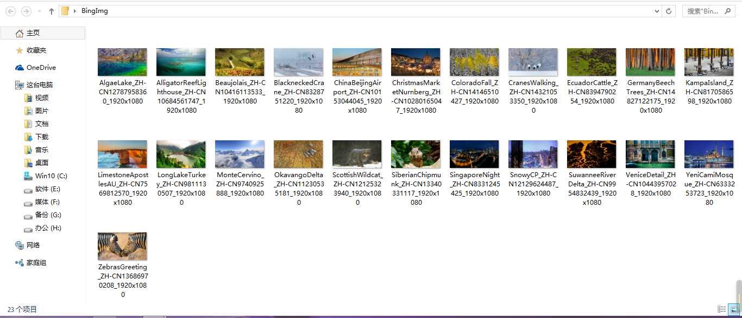Select GermanyBeechTrees image thumbnail
Image resolution: width=742 pixels, height=318 pixels.
pyautogui.click(x=650, y=62)
